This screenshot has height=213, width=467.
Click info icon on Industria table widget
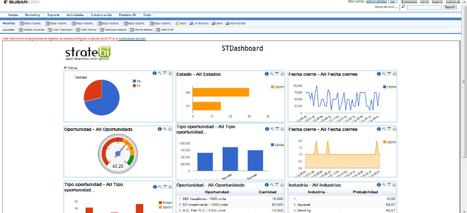[x=379, y=184]
